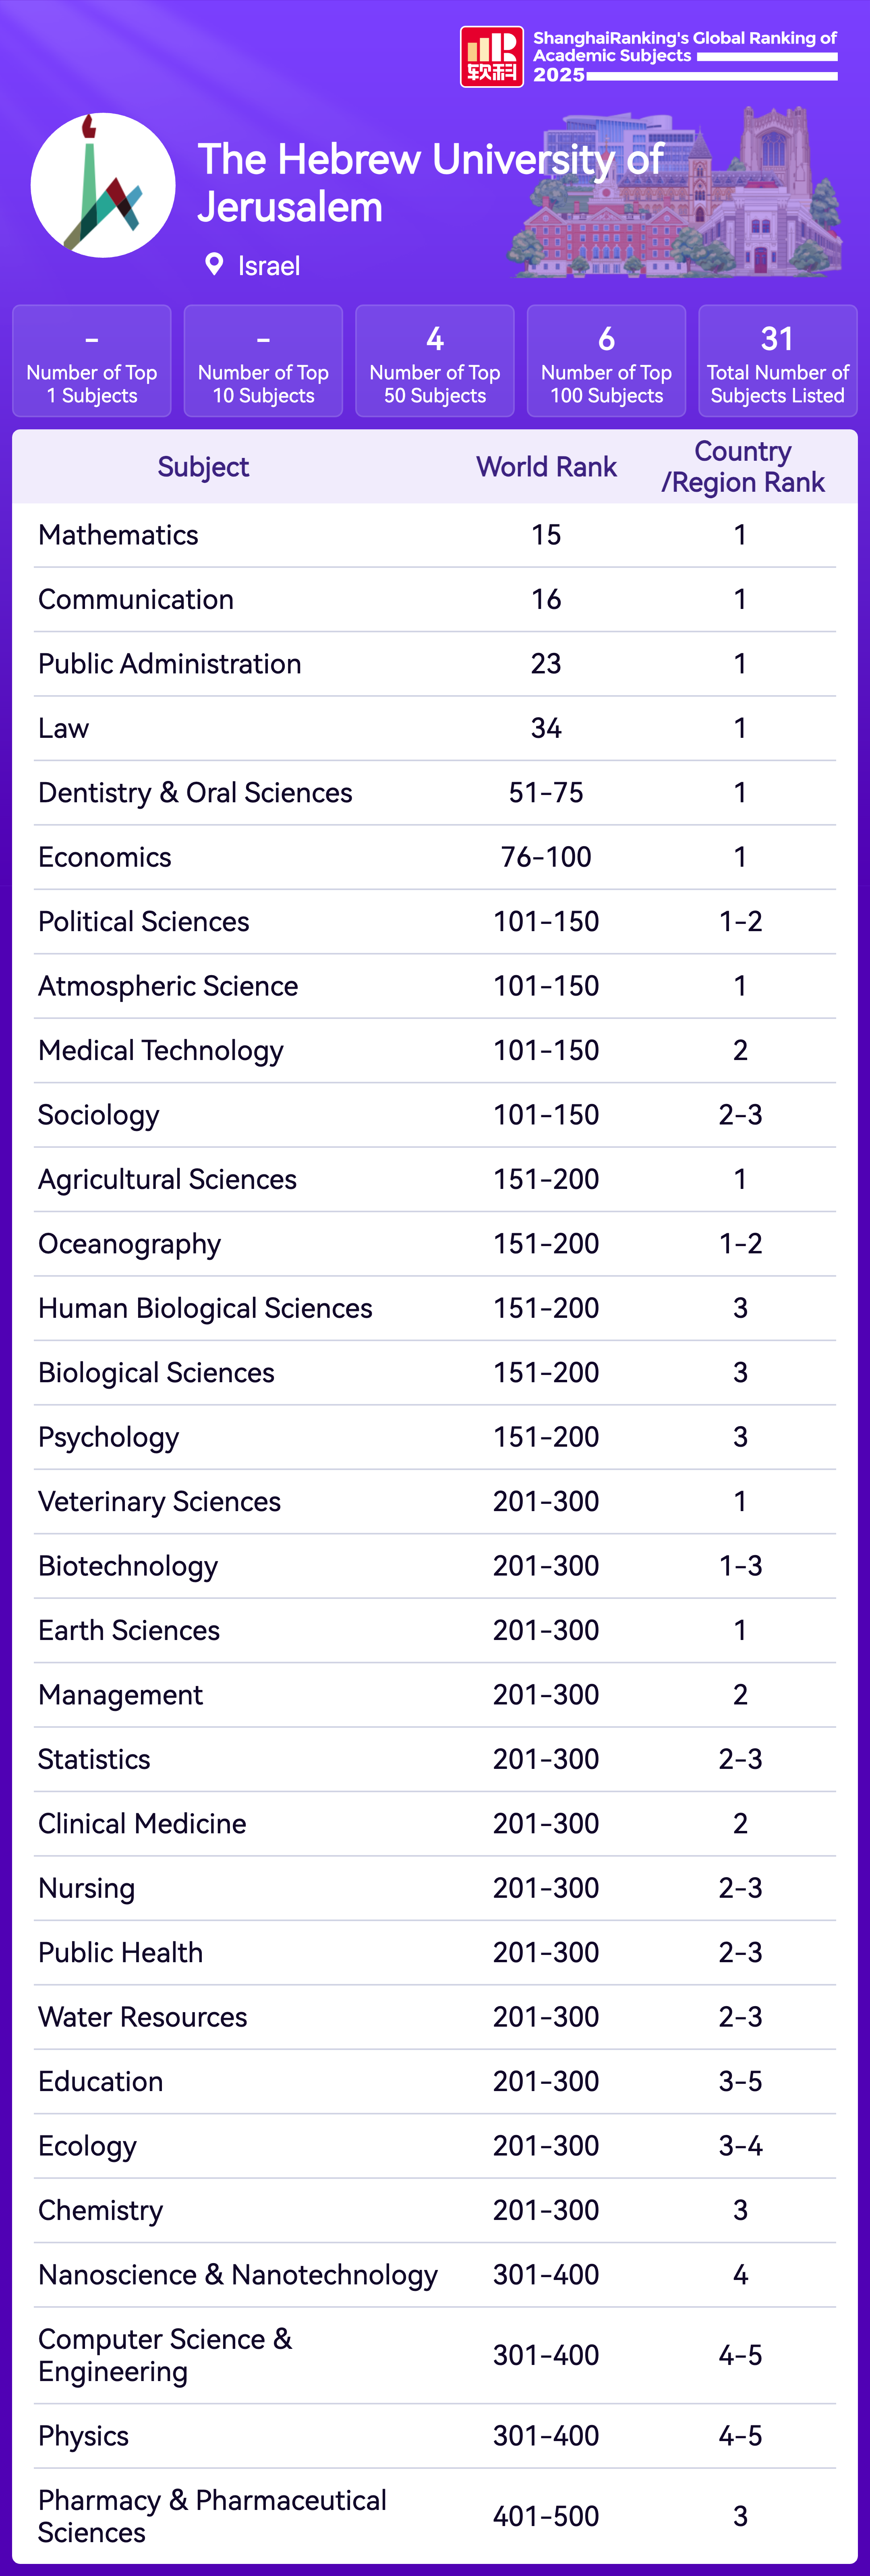Open the Total Number of Subjects Listed card

pyautogui.click(x=777, y=361)
